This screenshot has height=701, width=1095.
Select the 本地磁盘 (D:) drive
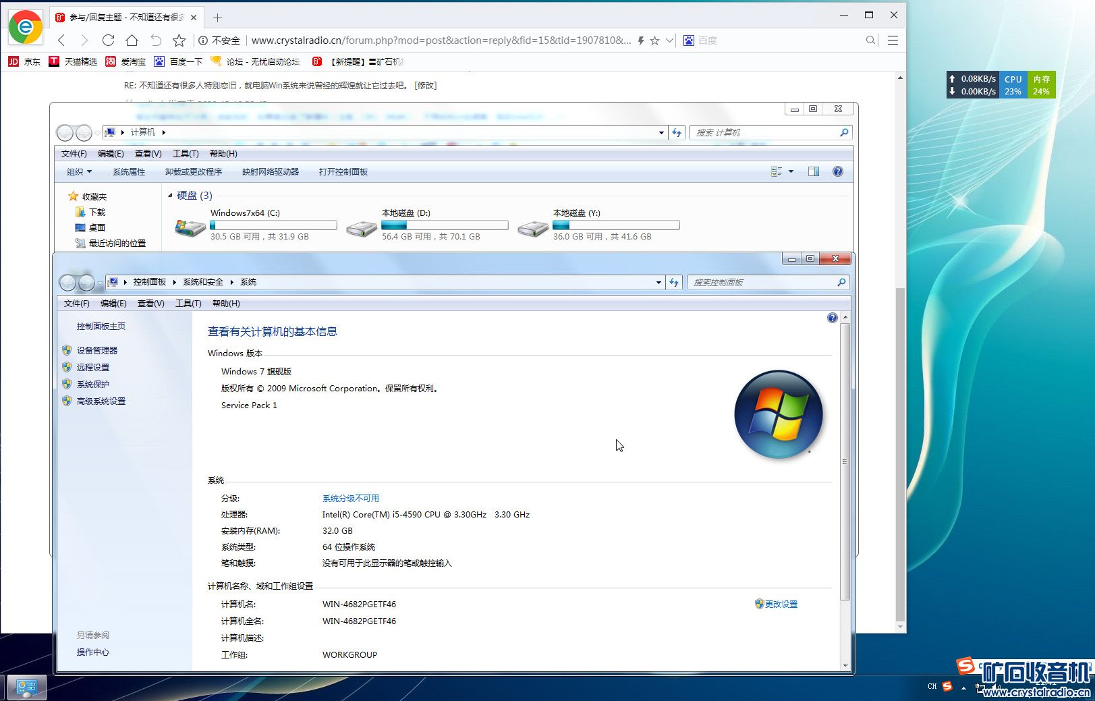pos(427,225)
